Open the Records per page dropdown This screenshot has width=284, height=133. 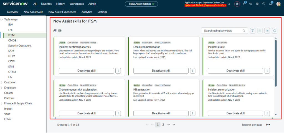[x=268, y=125]
